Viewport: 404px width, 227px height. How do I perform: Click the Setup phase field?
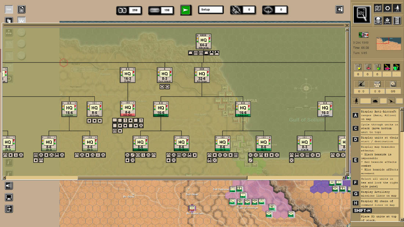[210, 10]
